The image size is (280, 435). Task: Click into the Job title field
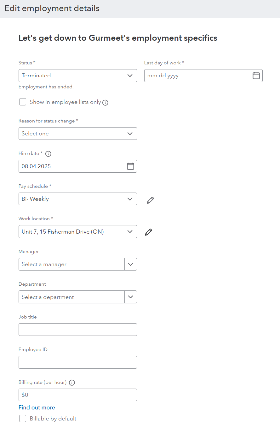pos(77,330)
